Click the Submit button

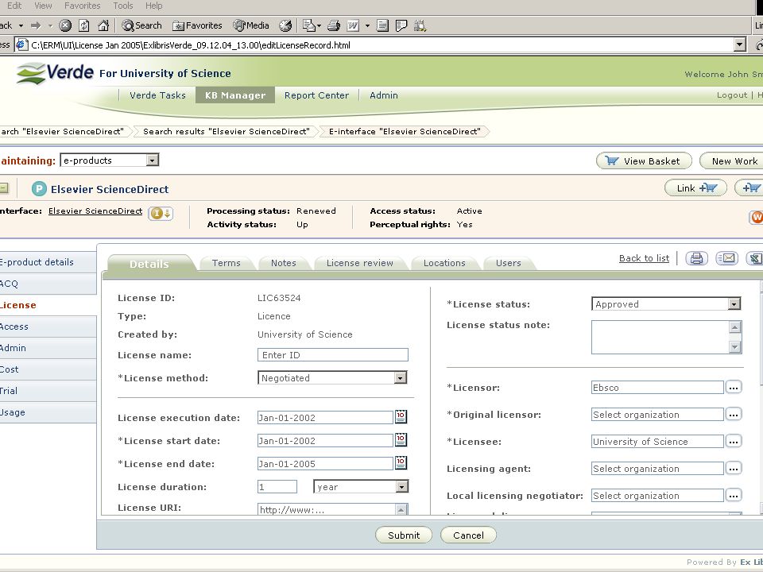click(x=404, y=535)
